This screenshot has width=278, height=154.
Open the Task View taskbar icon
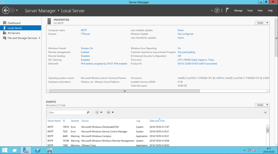click(15, 150)
